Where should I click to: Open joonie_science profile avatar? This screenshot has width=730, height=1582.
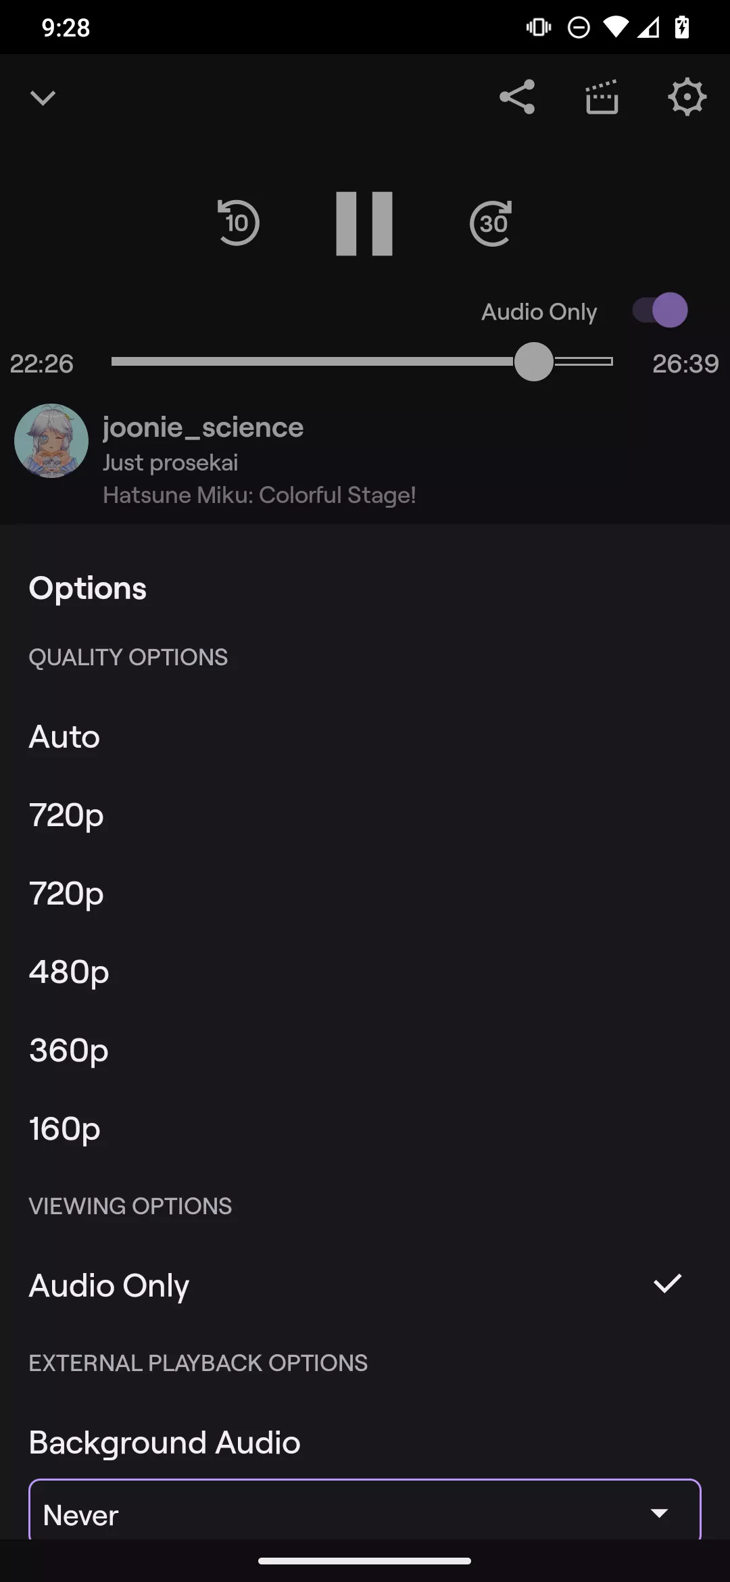(51, 441)
